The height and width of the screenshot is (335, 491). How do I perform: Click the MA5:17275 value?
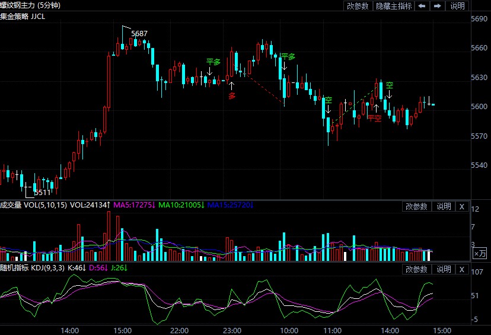(x=135, y=205)
